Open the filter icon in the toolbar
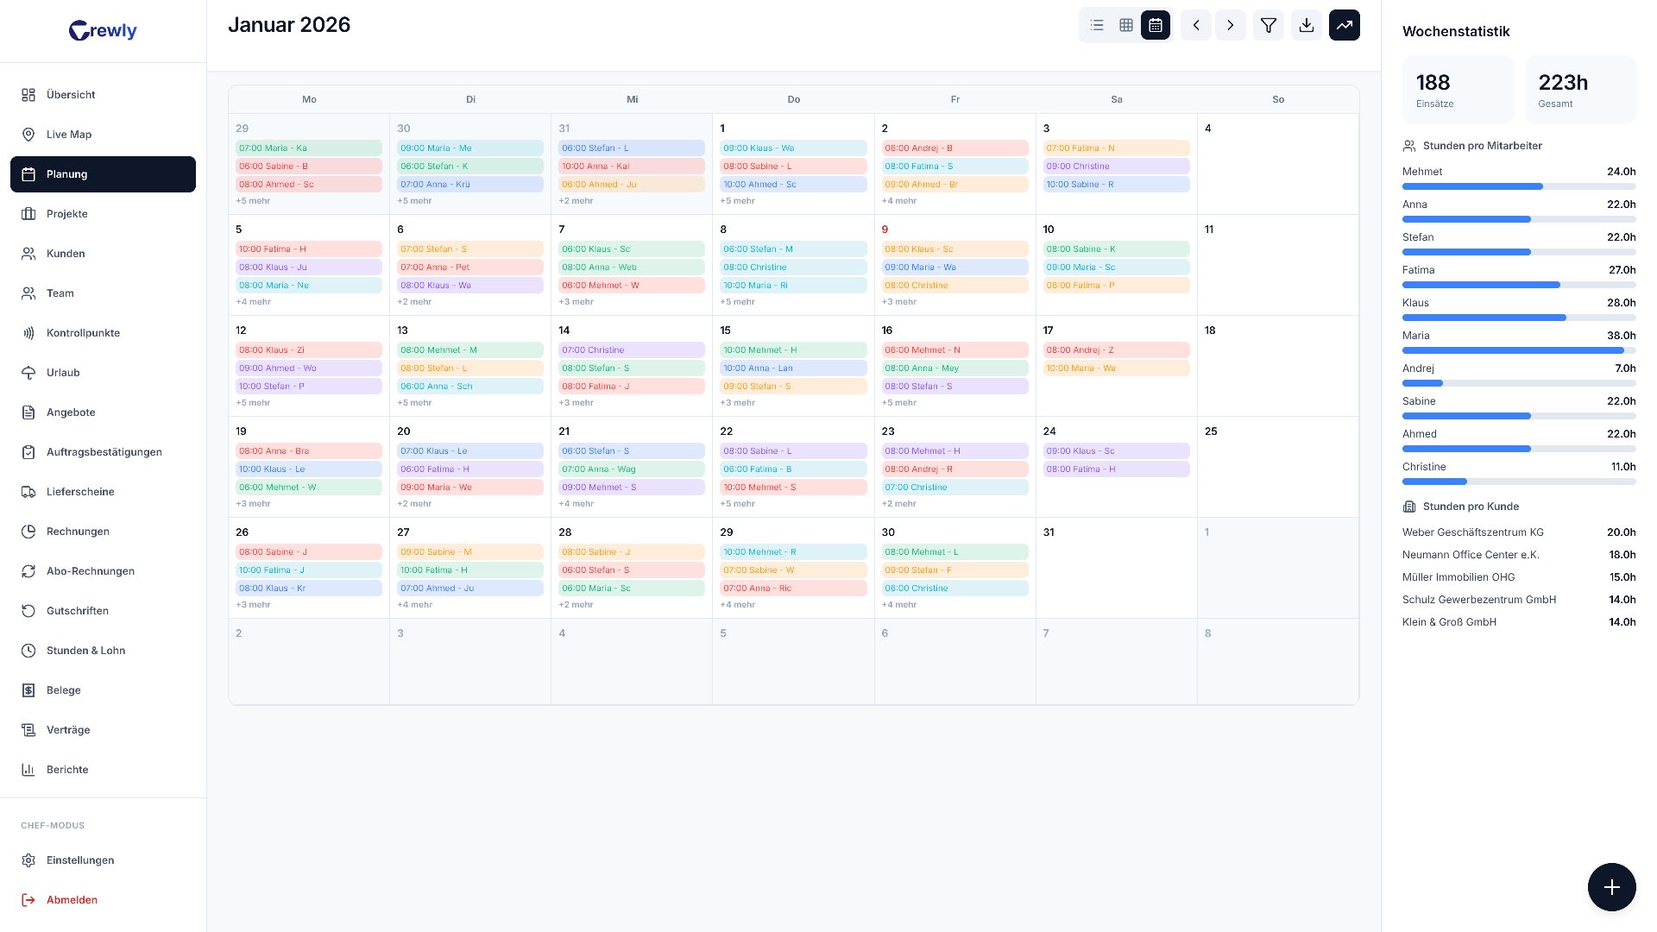The width and height of the screenshot is (1657, 932). coord(1268,25)
